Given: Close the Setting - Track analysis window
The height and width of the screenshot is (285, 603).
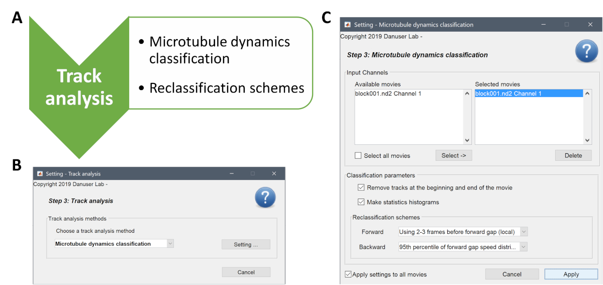Looking at the screenshot, I should click(274, 174).
